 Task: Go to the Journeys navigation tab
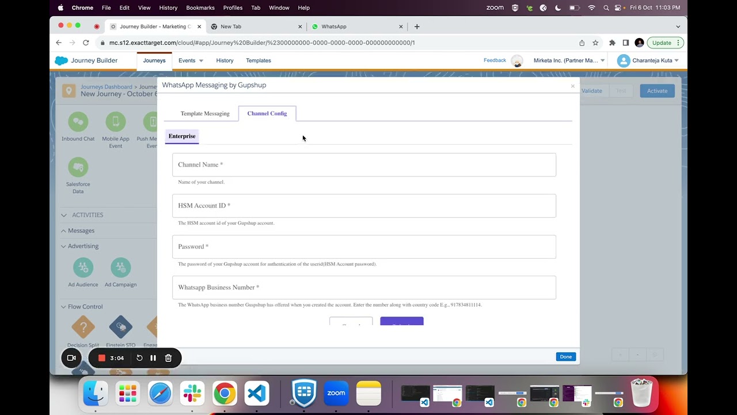click(154, 61)
